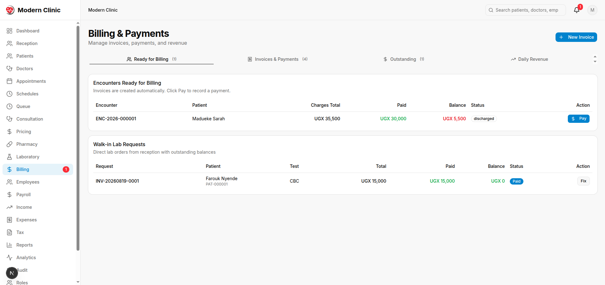Click sidebar scrollbar up arrow
This screenshot has width=605, height=285.
click(x=78, y=23)
